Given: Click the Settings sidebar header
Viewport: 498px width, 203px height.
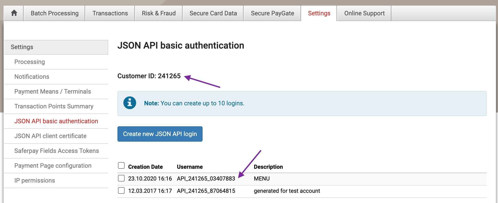Looking at the screenshot, I should pos(56,47).
